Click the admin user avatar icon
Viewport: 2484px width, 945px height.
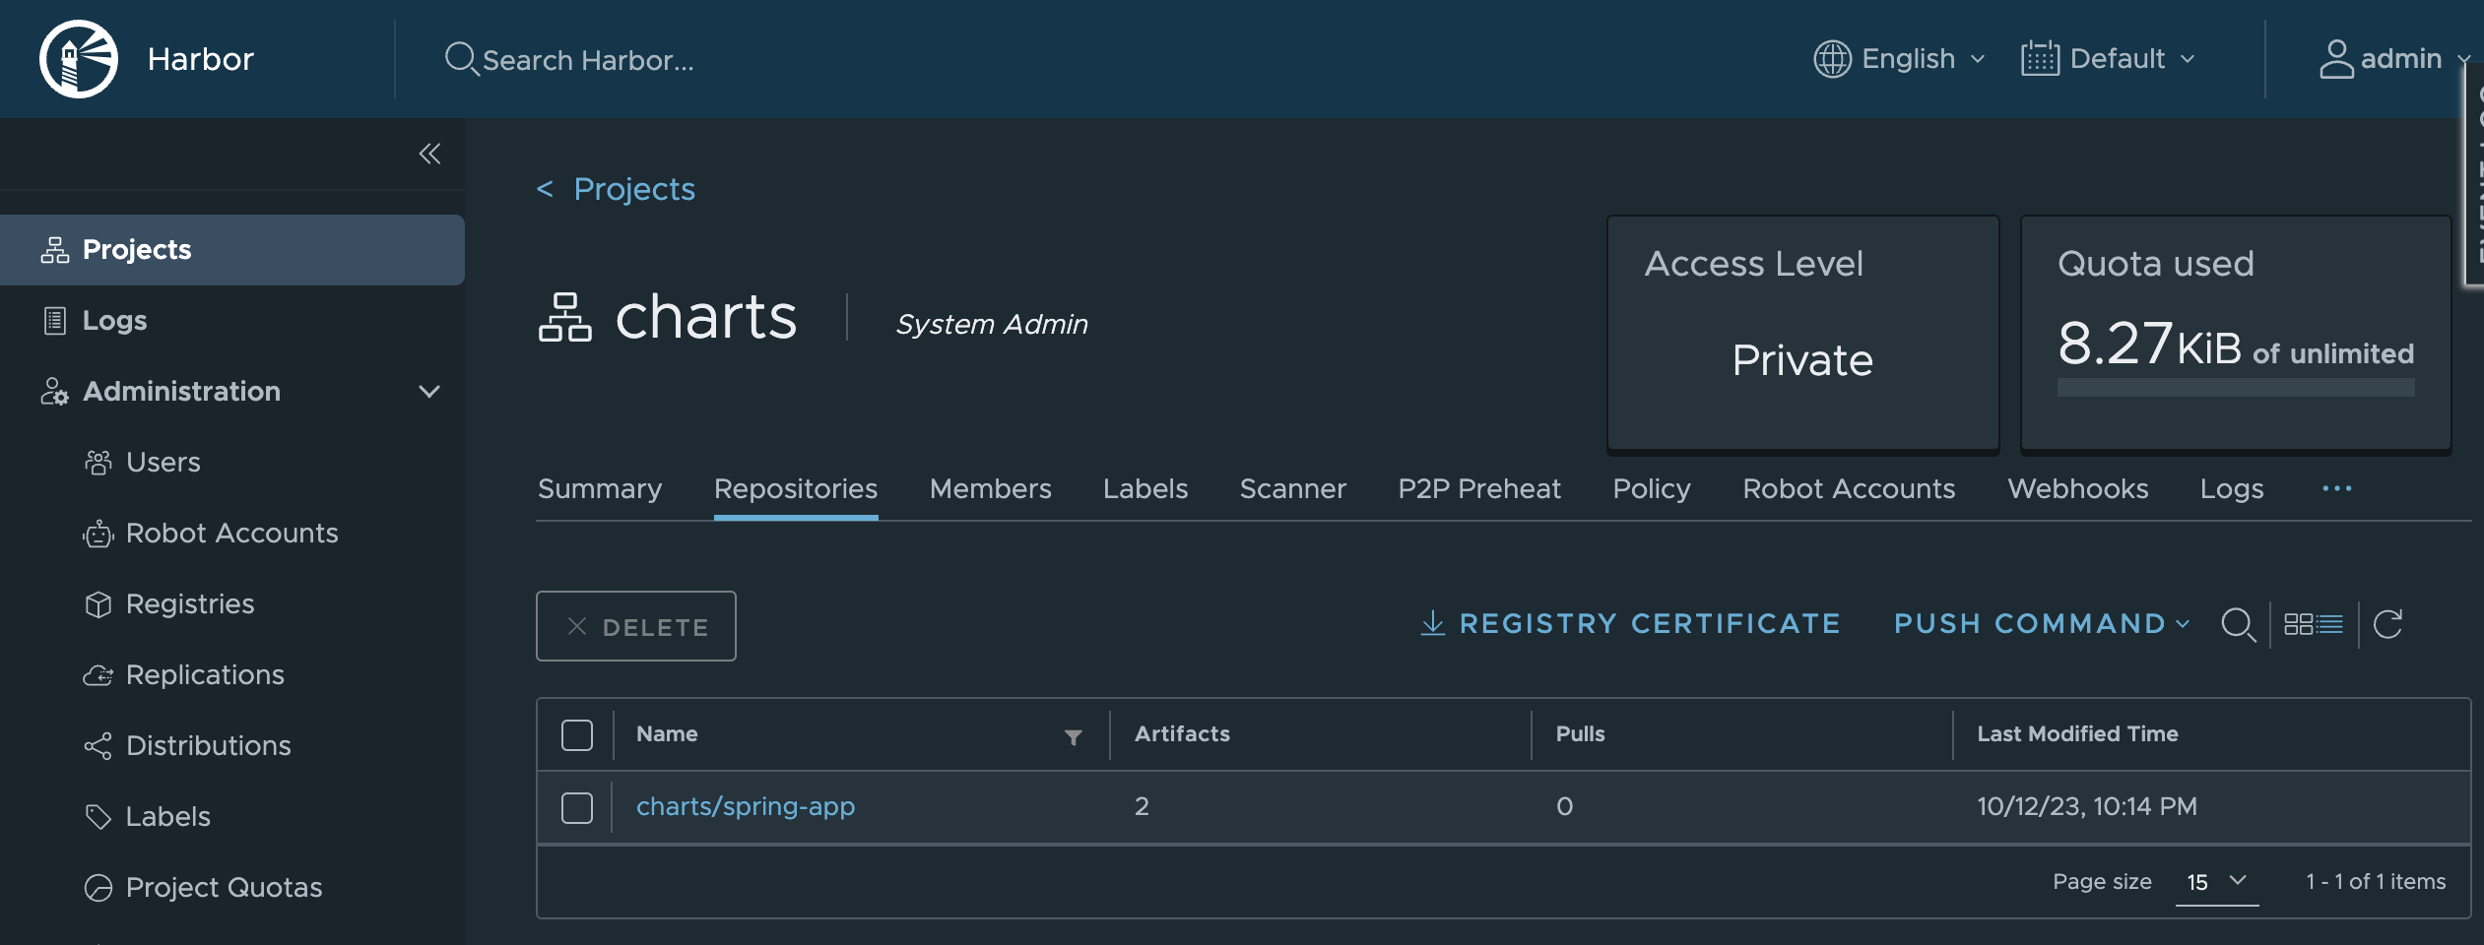click(x=2336, y=59)
